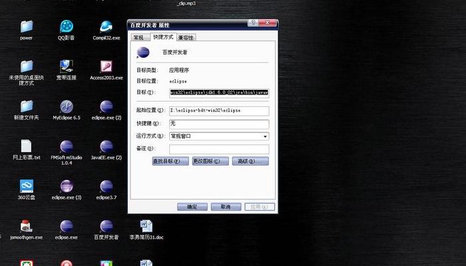
Task: Switch to the 兼容性 tab
Action: click(x=186, y=37)
